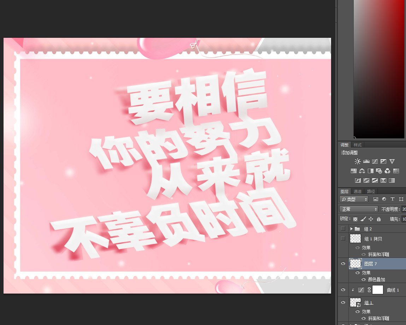The width and height of the screenshot is (406, 325).
Task: Click the 填充 fill value field
Action: pos(404,219)
